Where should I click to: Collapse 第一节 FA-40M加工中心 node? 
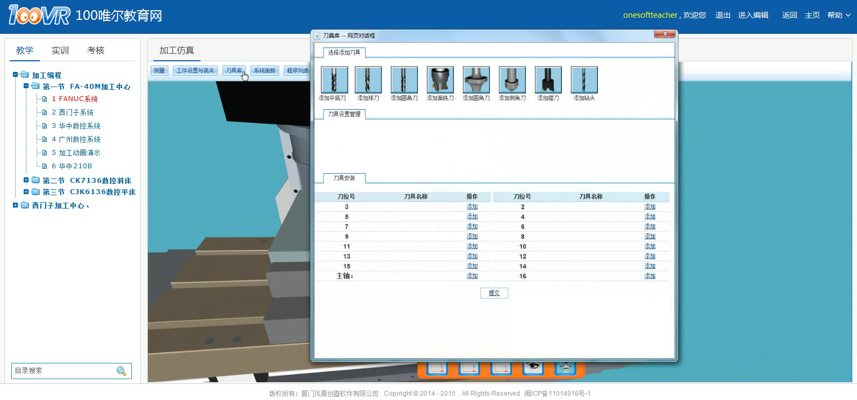click(x=26, y=86)
